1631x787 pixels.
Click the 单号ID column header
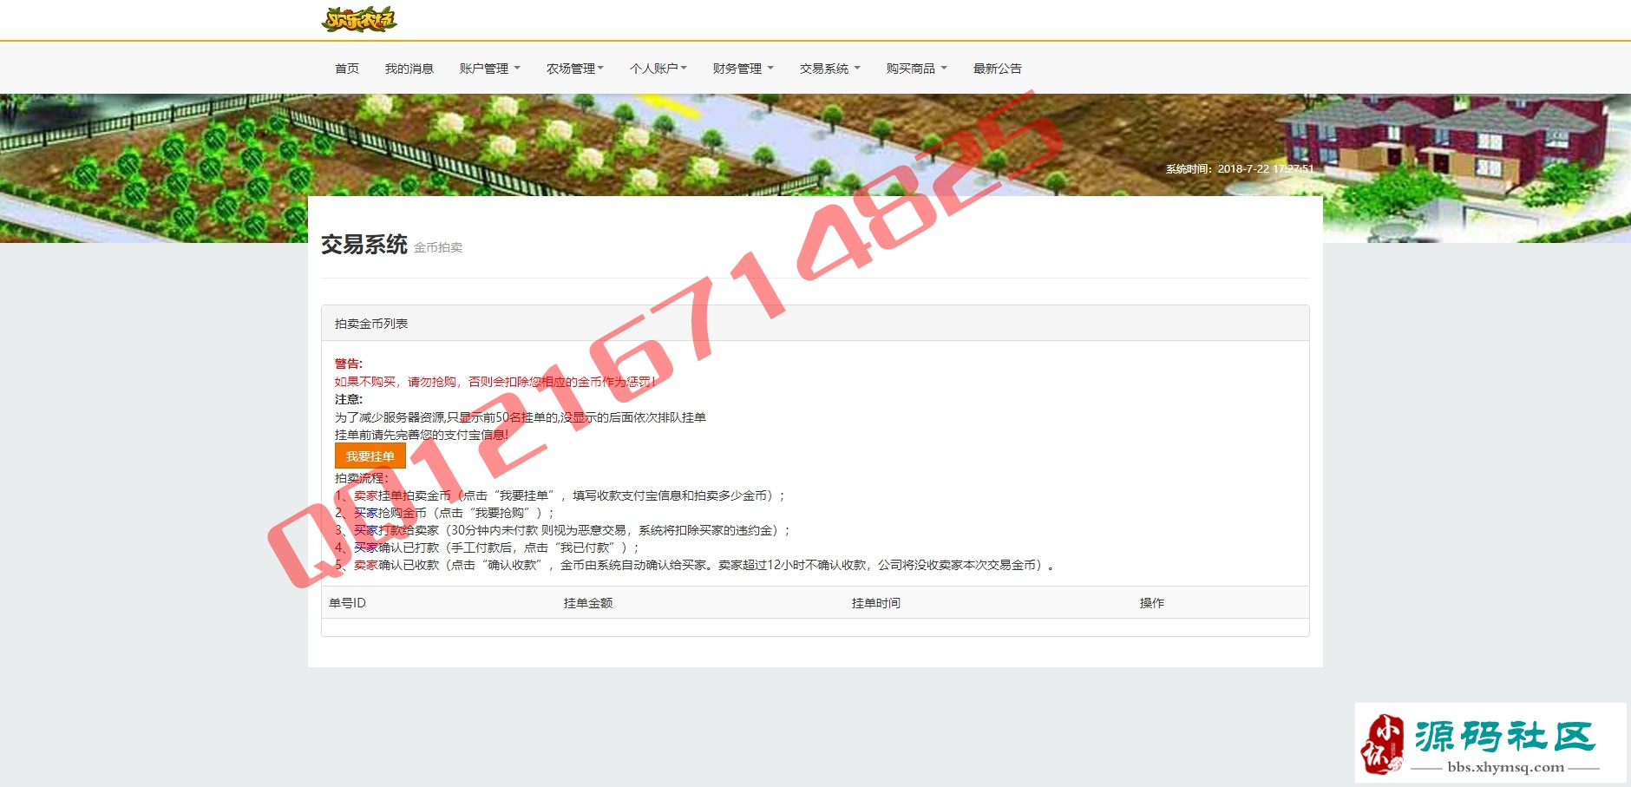347,603
